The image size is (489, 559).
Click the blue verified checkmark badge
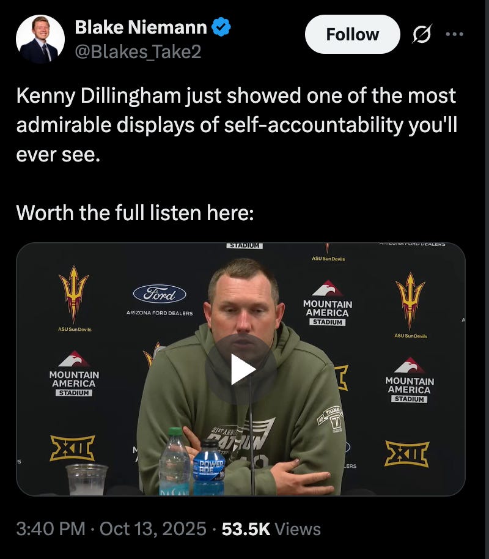[x=221, y=27]
